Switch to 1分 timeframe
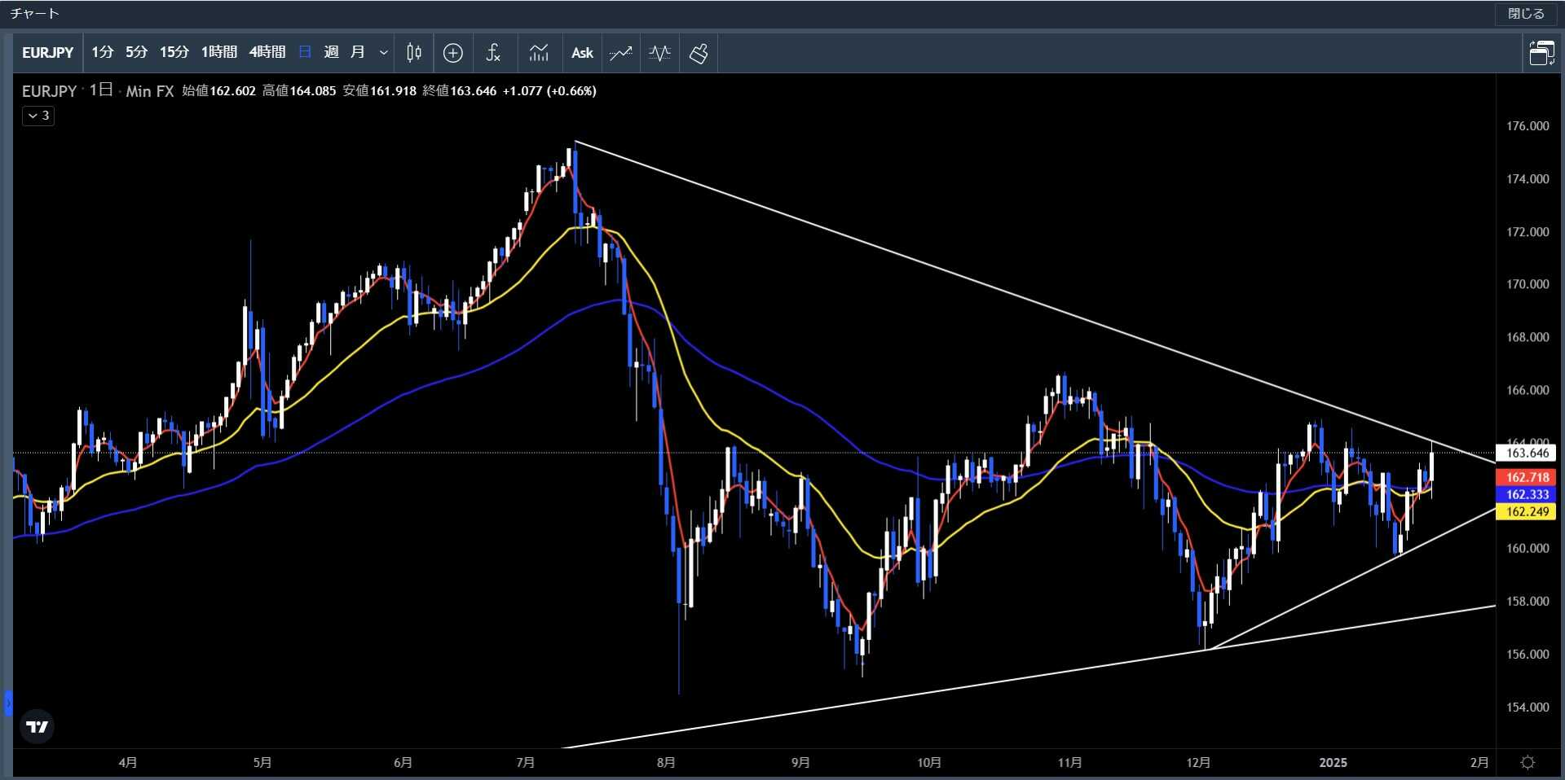The height and width of the screenshot is (780, 1565). point(103,52)
